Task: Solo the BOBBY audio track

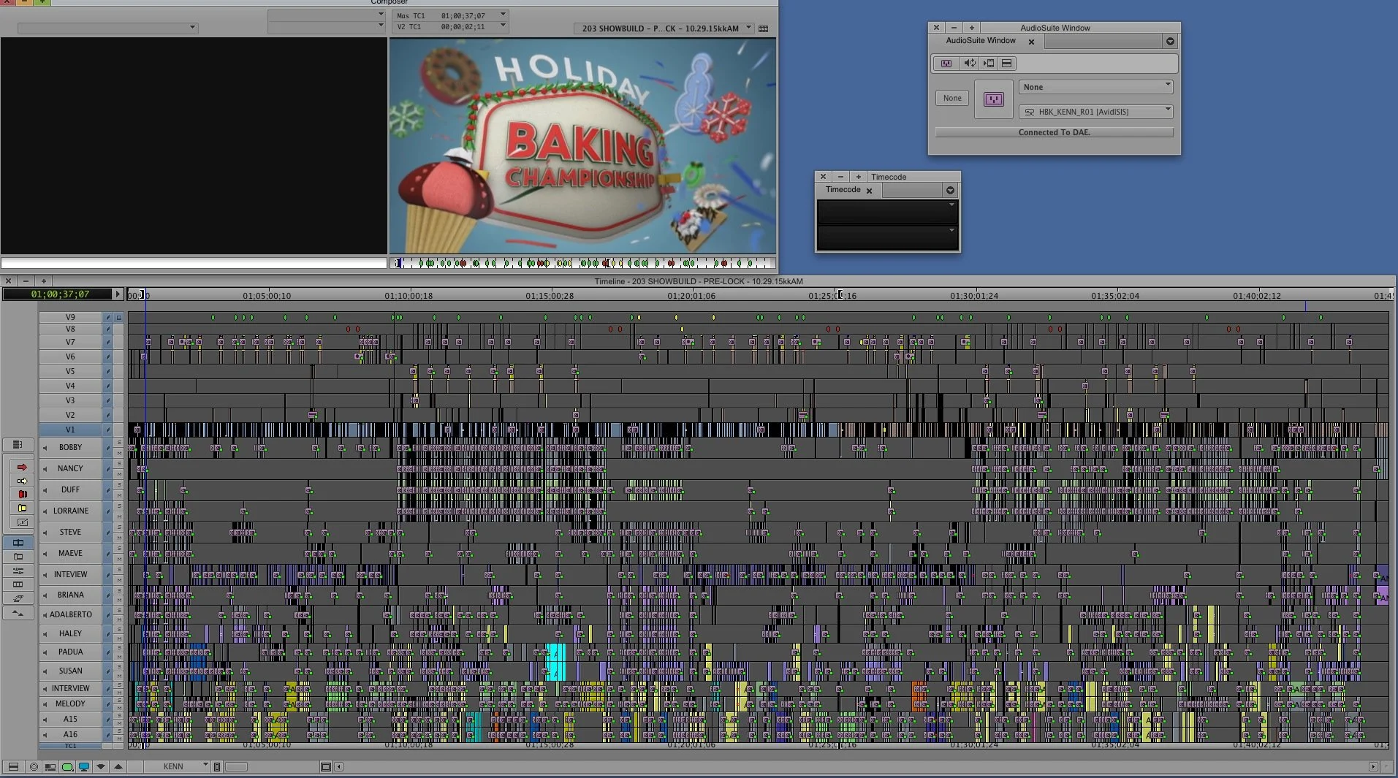Action: tap(119, 443)
